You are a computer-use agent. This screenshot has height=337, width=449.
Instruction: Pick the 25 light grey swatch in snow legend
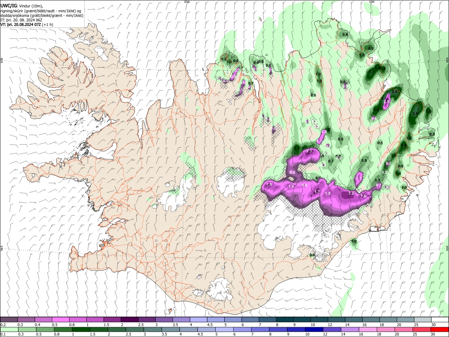[423, 320]
